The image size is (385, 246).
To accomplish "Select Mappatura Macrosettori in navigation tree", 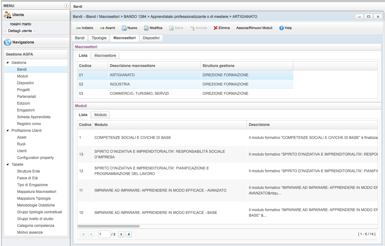I will click(x=36, y=192).
